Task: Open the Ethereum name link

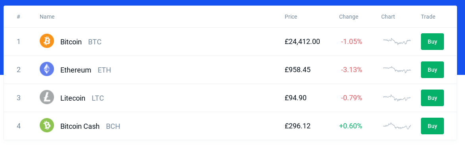Action: point(75,70)
